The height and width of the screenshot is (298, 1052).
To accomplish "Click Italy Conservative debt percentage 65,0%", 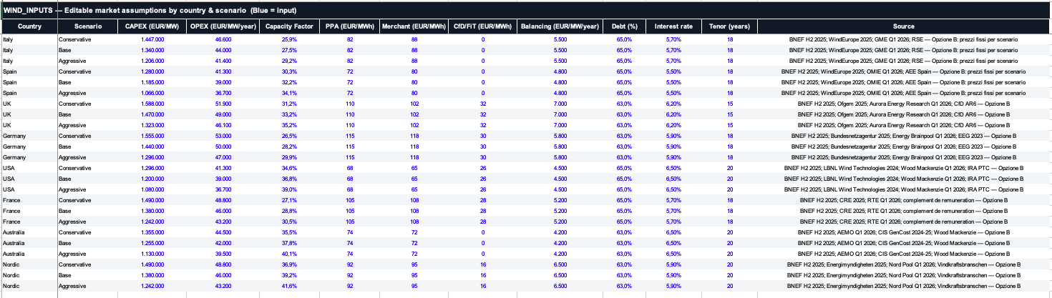I will (624, 39).
